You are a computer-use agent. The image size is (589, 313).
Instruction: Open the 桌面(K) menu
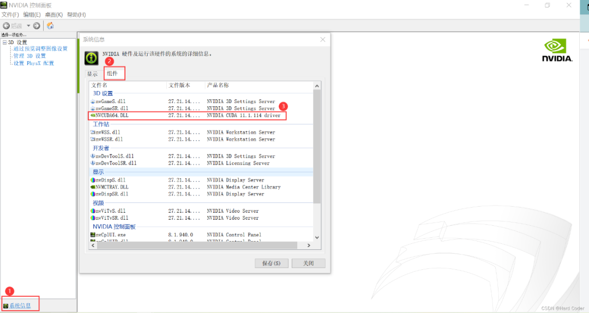click(53, 15)
